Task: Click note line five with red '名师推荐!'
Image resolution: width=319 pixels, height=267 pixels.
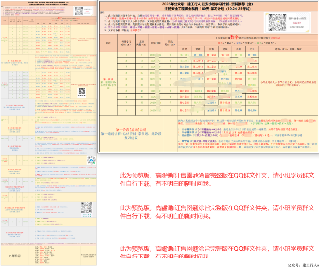Action: coord(122,30)
